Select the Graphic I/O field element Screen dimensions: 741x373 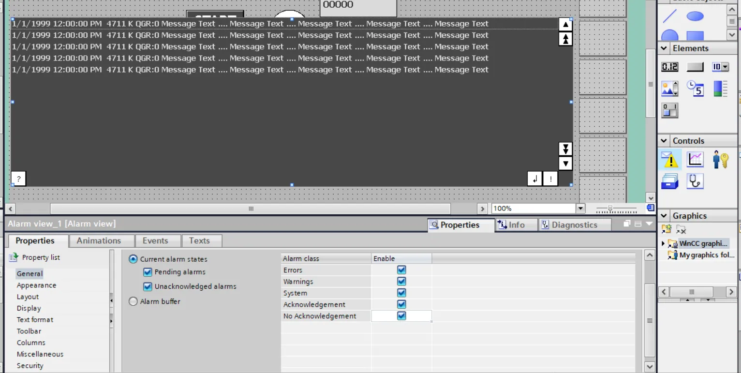pos(670,89)
